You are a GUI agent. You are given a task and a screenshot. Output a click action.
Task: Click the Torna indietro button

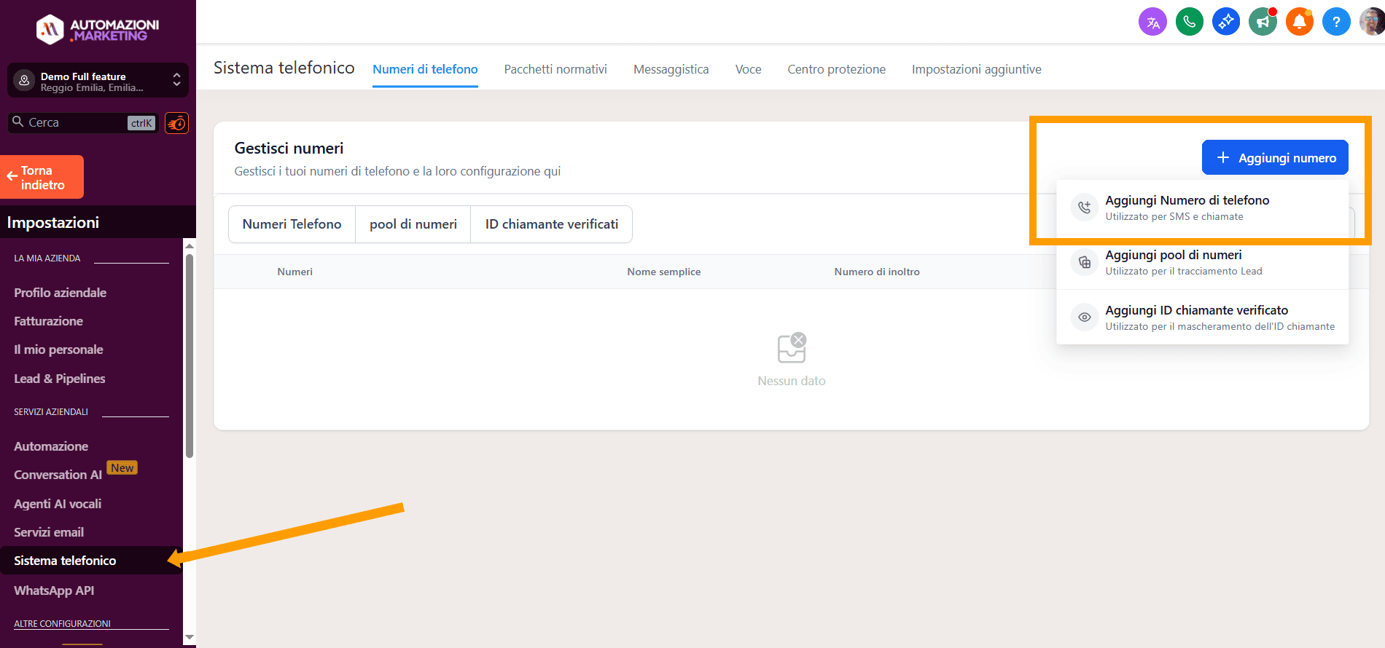42,177
